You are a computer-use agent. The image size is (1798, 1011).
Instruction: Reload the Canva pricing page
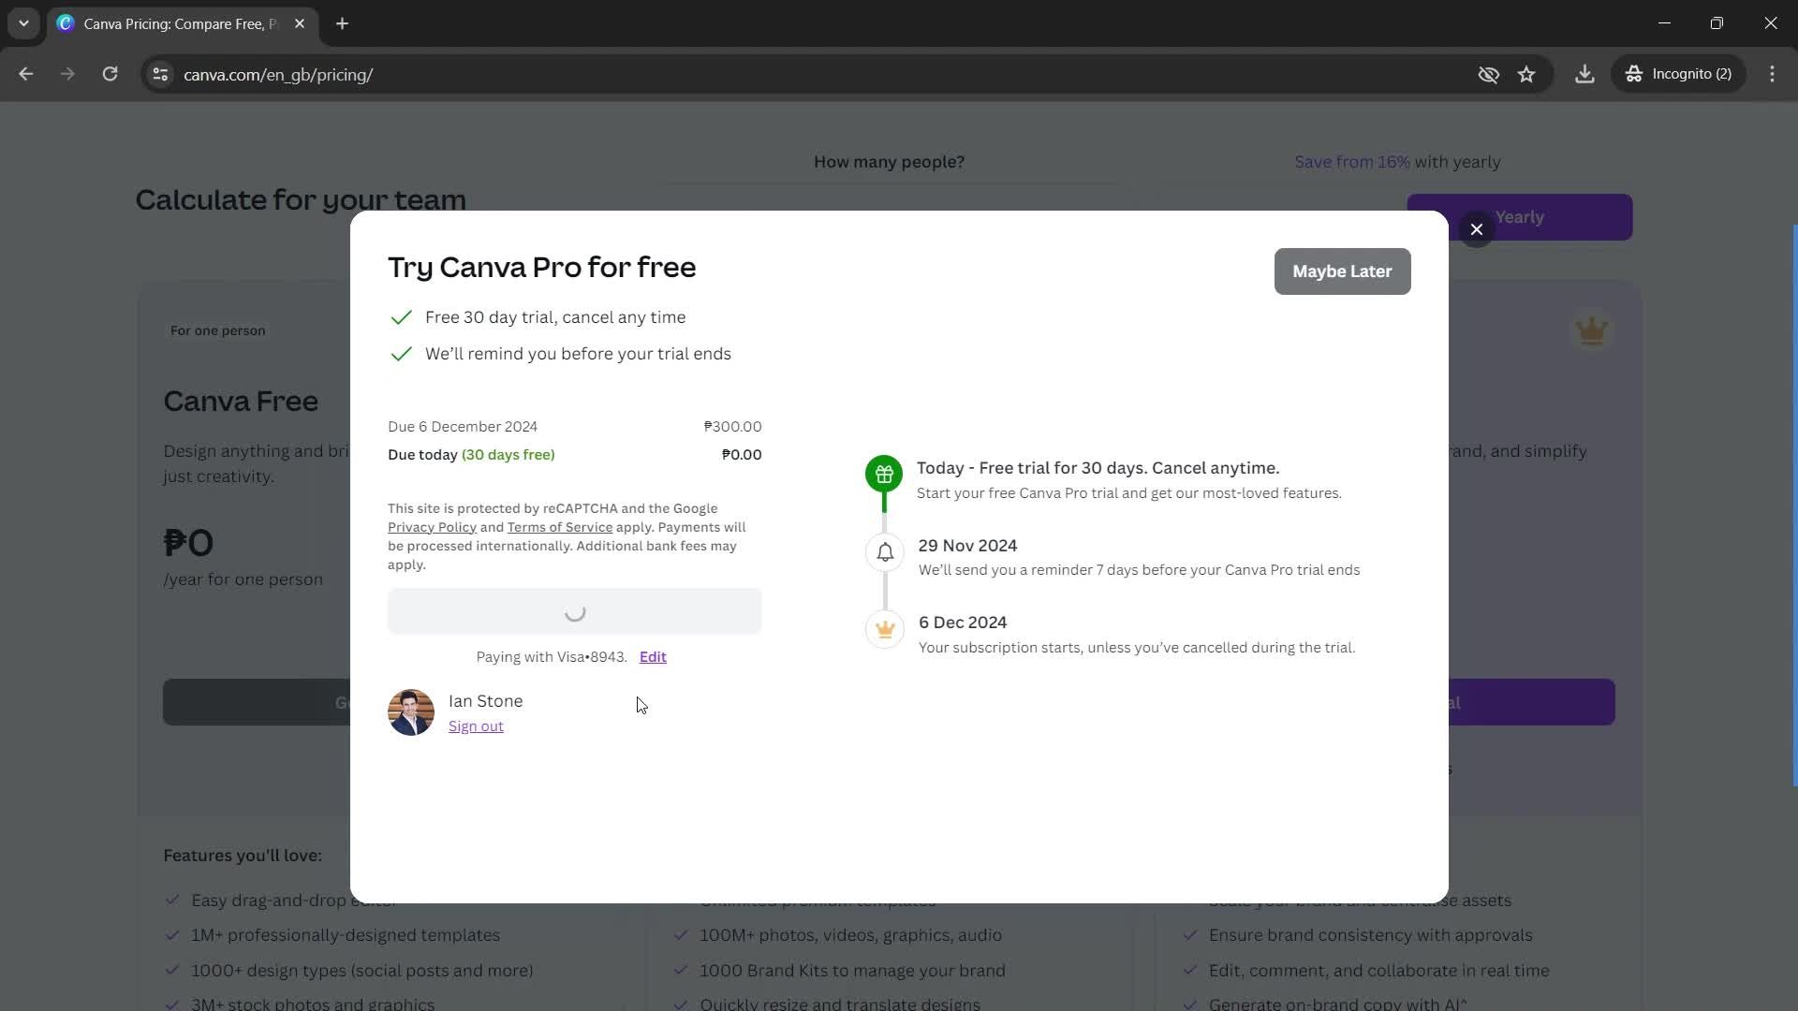click(110, 74)
